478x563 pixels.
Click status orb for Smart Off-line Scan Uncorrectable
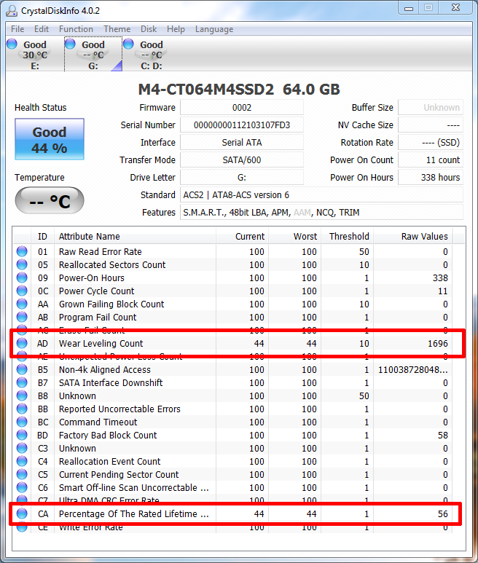22,487
